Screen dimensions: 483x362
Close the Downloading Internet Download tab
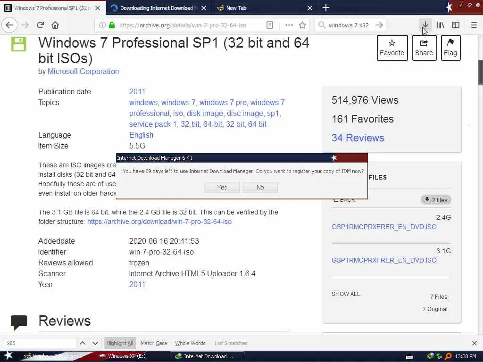(204, 8)
